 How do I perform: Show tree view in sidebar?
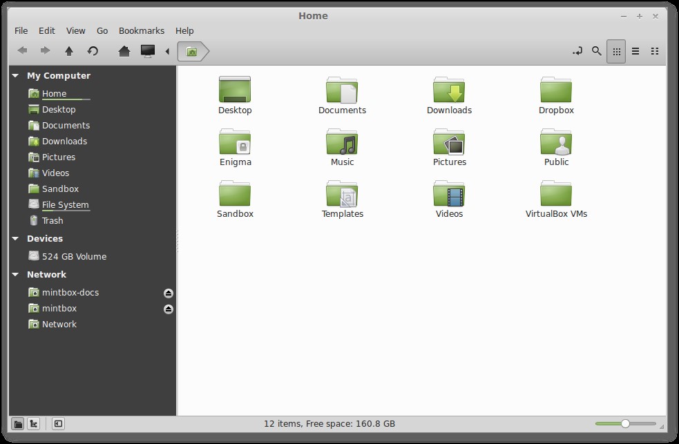pos(33,424)
